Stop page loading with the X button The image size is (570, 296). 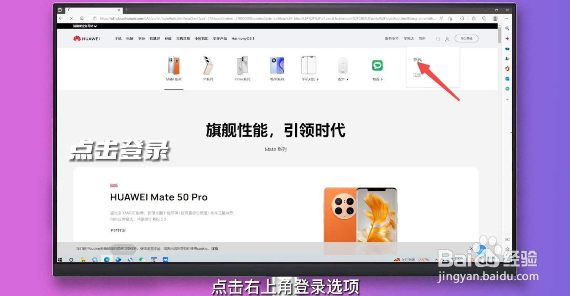click(71, 18)
